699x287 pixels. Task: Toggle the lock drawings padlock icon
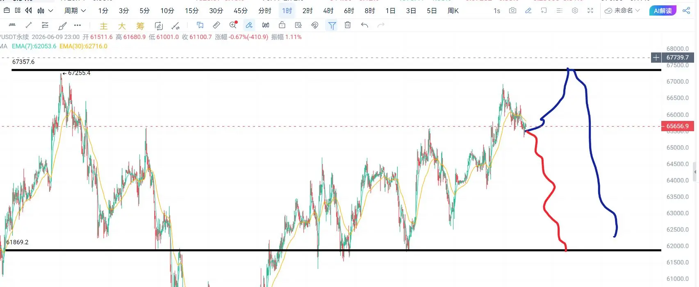282,25
